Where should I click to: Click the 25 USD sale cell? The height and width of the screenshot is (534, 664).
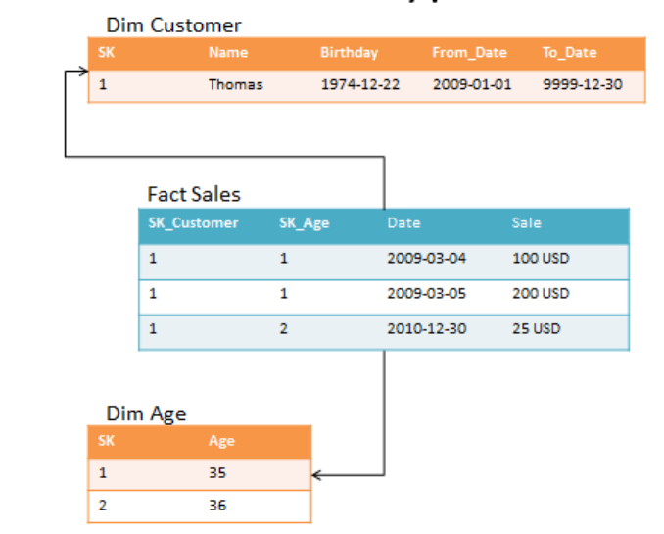536,328
